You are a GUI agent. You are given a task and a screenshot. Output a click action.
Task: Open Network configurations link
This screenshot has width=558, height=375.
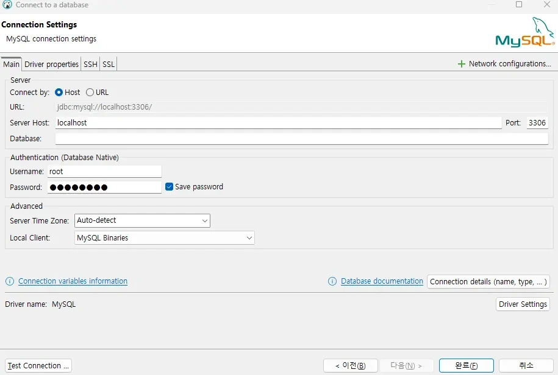click(x=510, y=64)
